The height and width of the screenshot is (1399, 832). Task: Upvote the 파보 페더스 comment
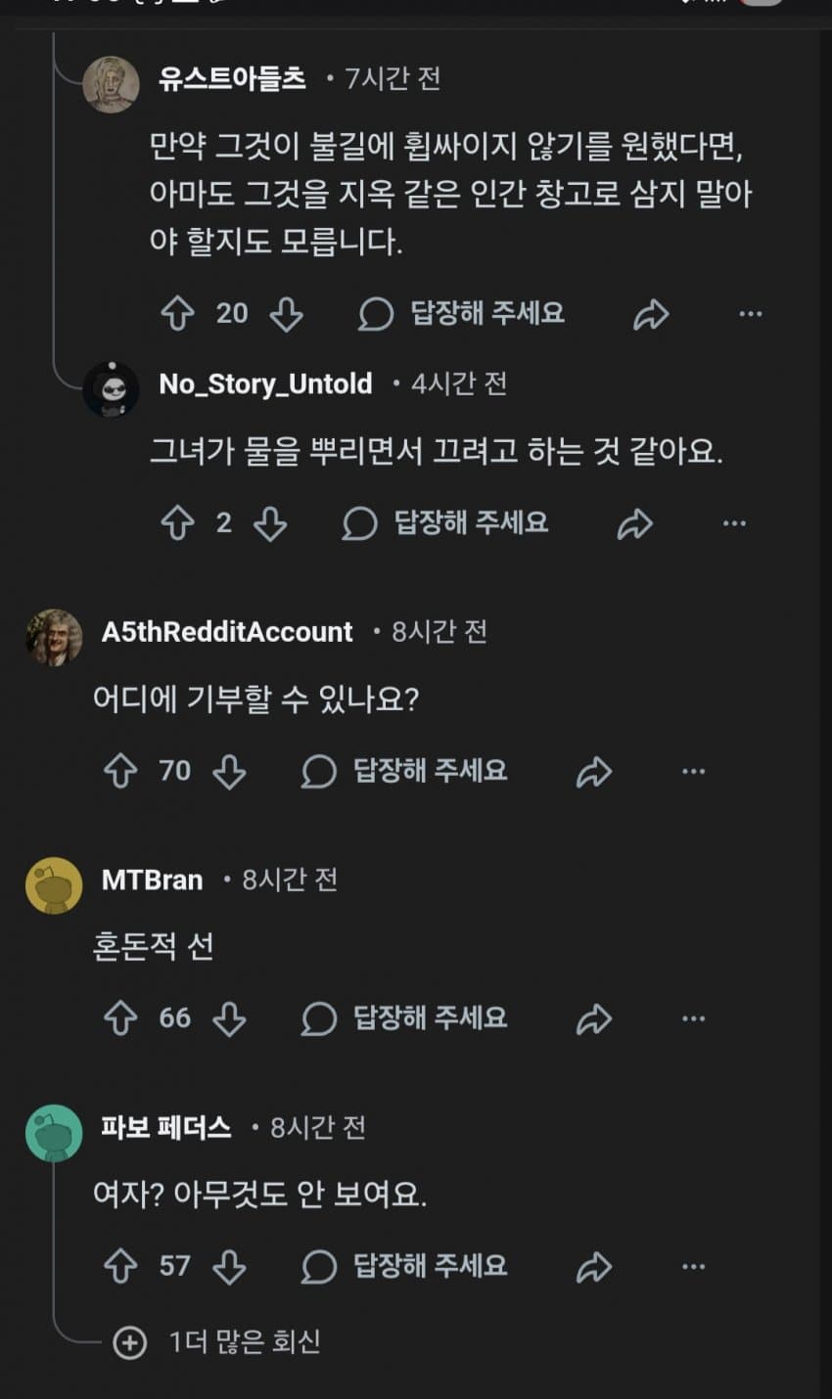120,1266
